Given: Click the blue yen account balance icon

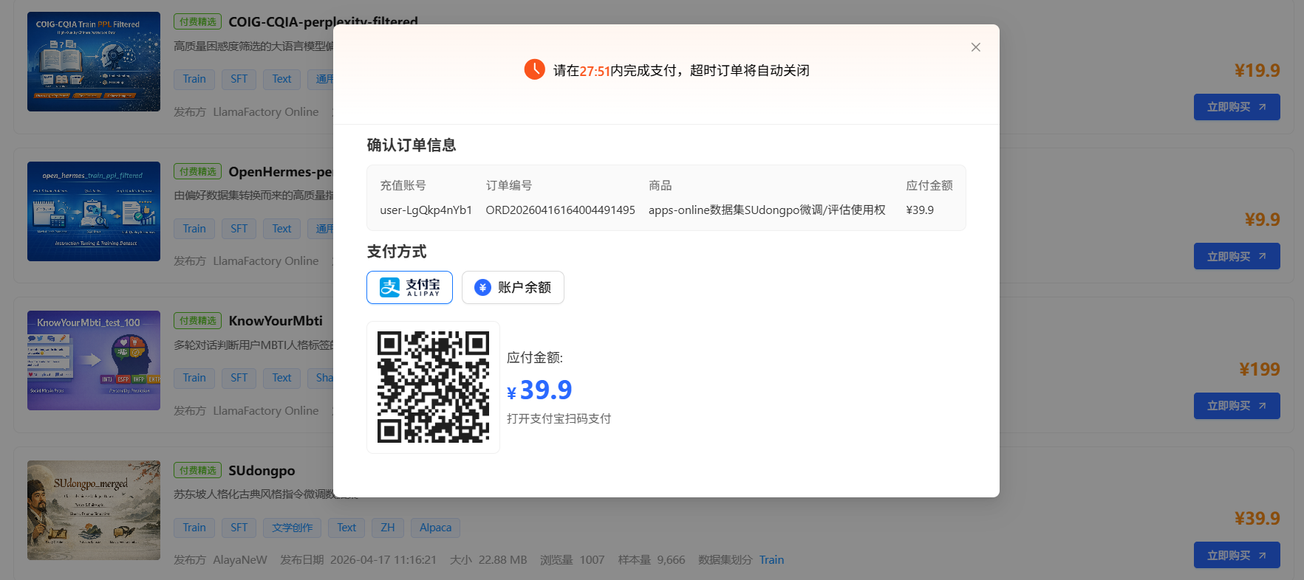Looking at the screenshot, I should [x=482, y=288].
